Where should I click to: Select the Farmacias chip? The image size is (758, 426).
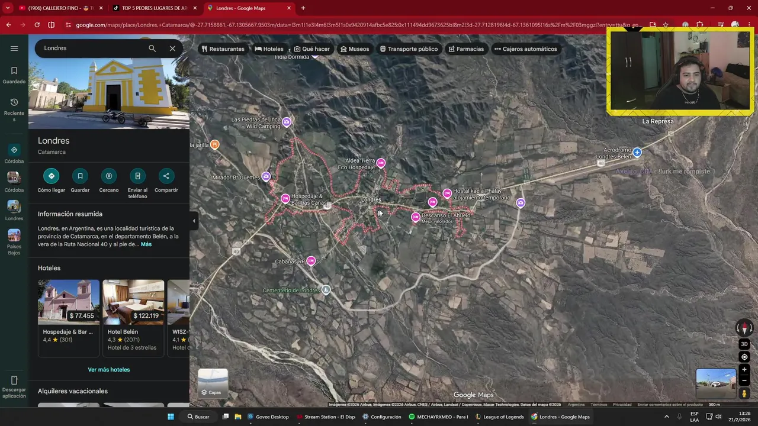tap(466, 49)
